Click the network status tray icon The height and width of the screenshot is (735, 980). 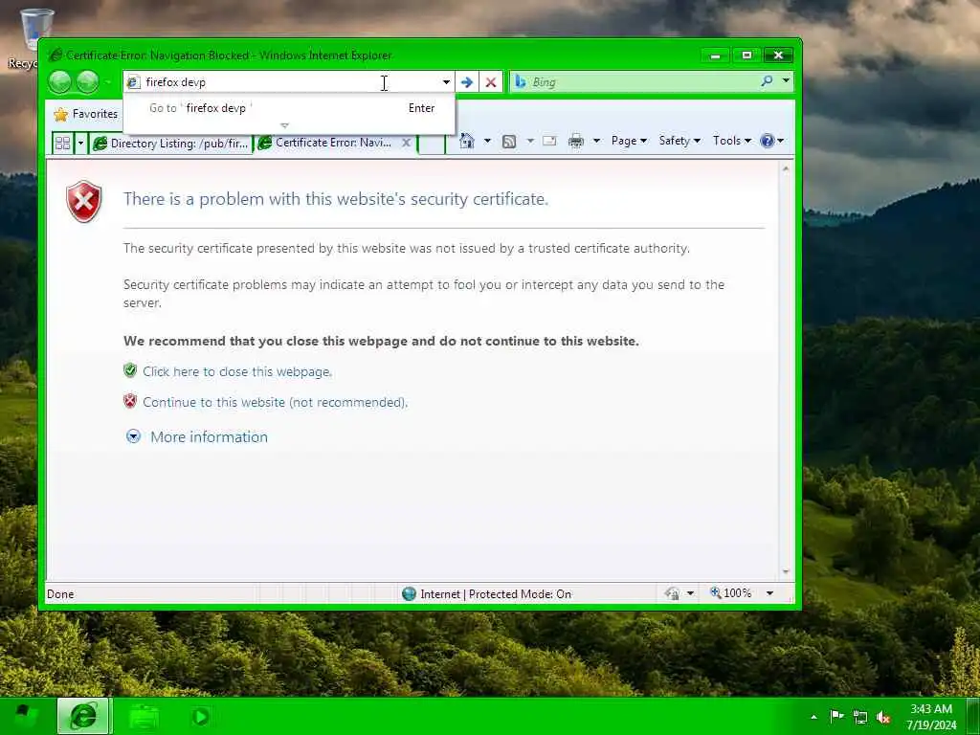860,717
